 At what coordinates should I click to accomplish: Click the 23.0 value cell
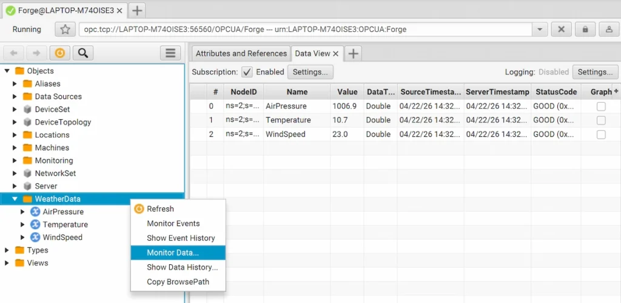coord(347,134)
